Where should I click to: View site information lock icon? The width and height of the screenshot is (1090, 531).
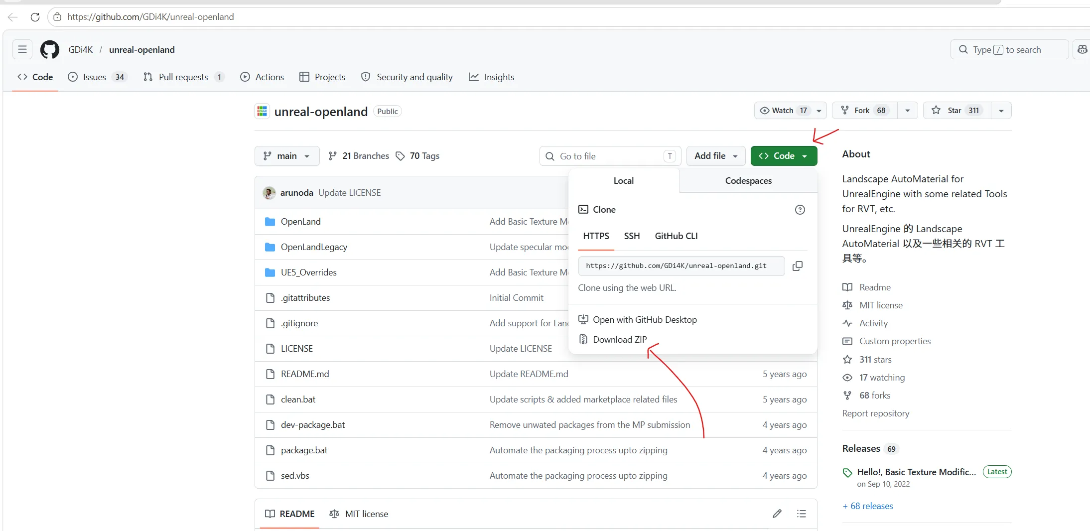tap(58, 17)
